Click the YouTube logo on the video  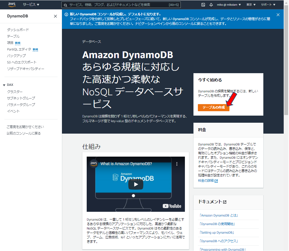click(x=172, y=206)
